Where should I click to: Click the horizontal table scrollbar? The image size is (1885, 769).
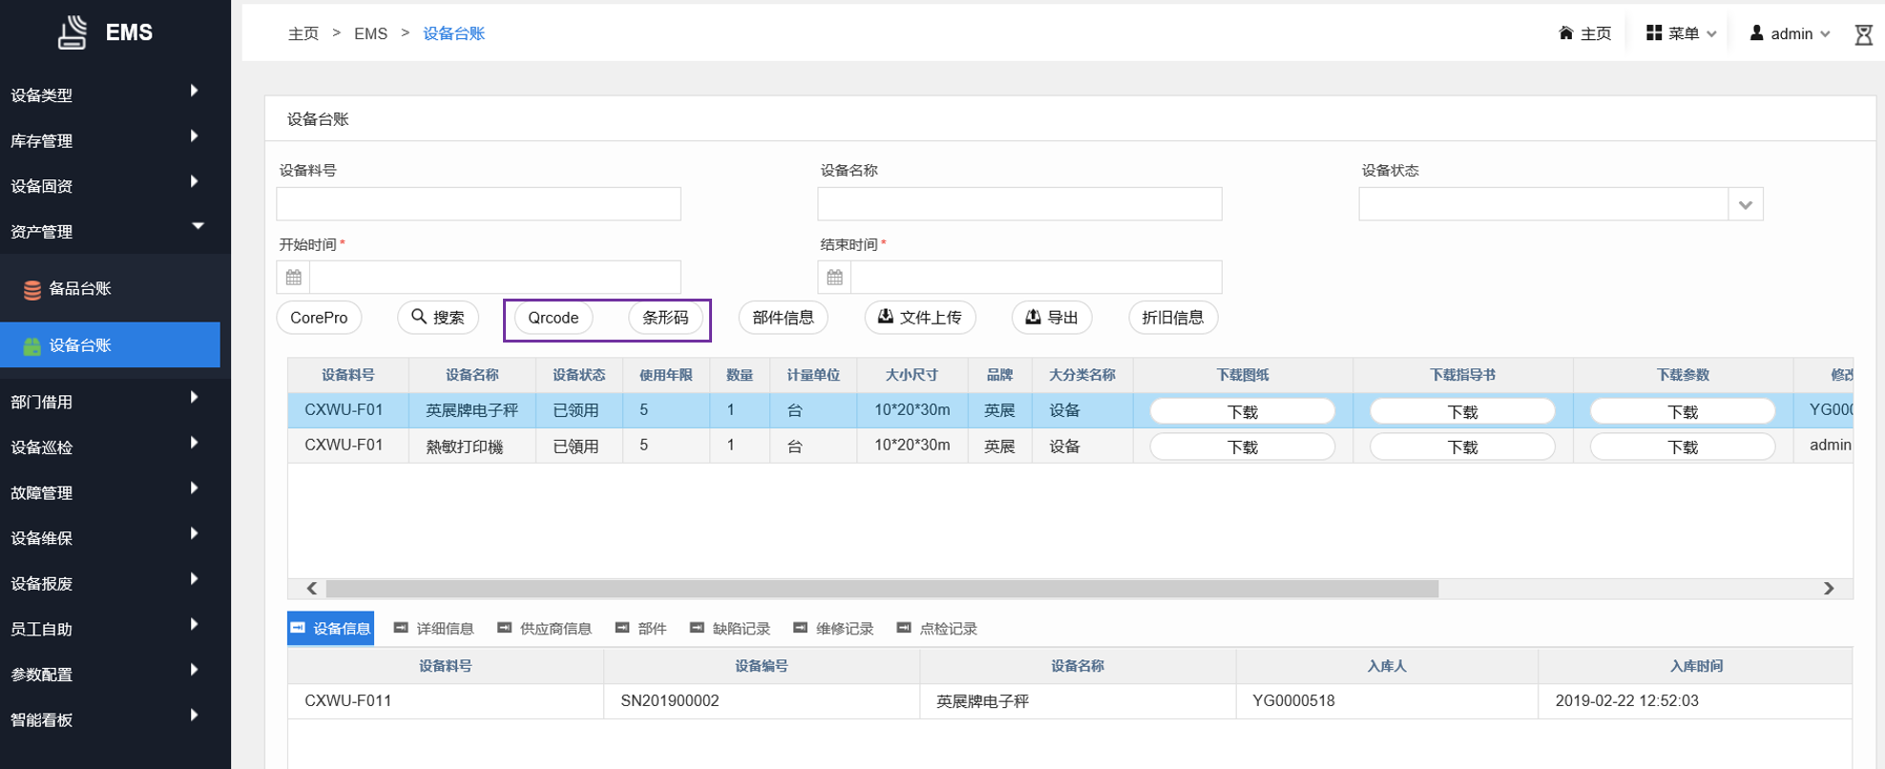[x=881, y=589]
